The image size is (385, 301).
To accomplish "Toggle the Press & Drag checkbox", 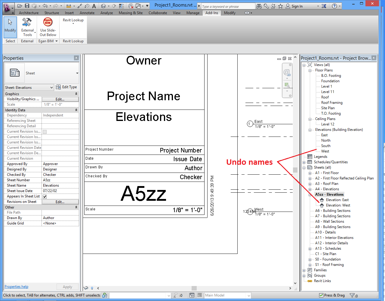I will [321, 295].
